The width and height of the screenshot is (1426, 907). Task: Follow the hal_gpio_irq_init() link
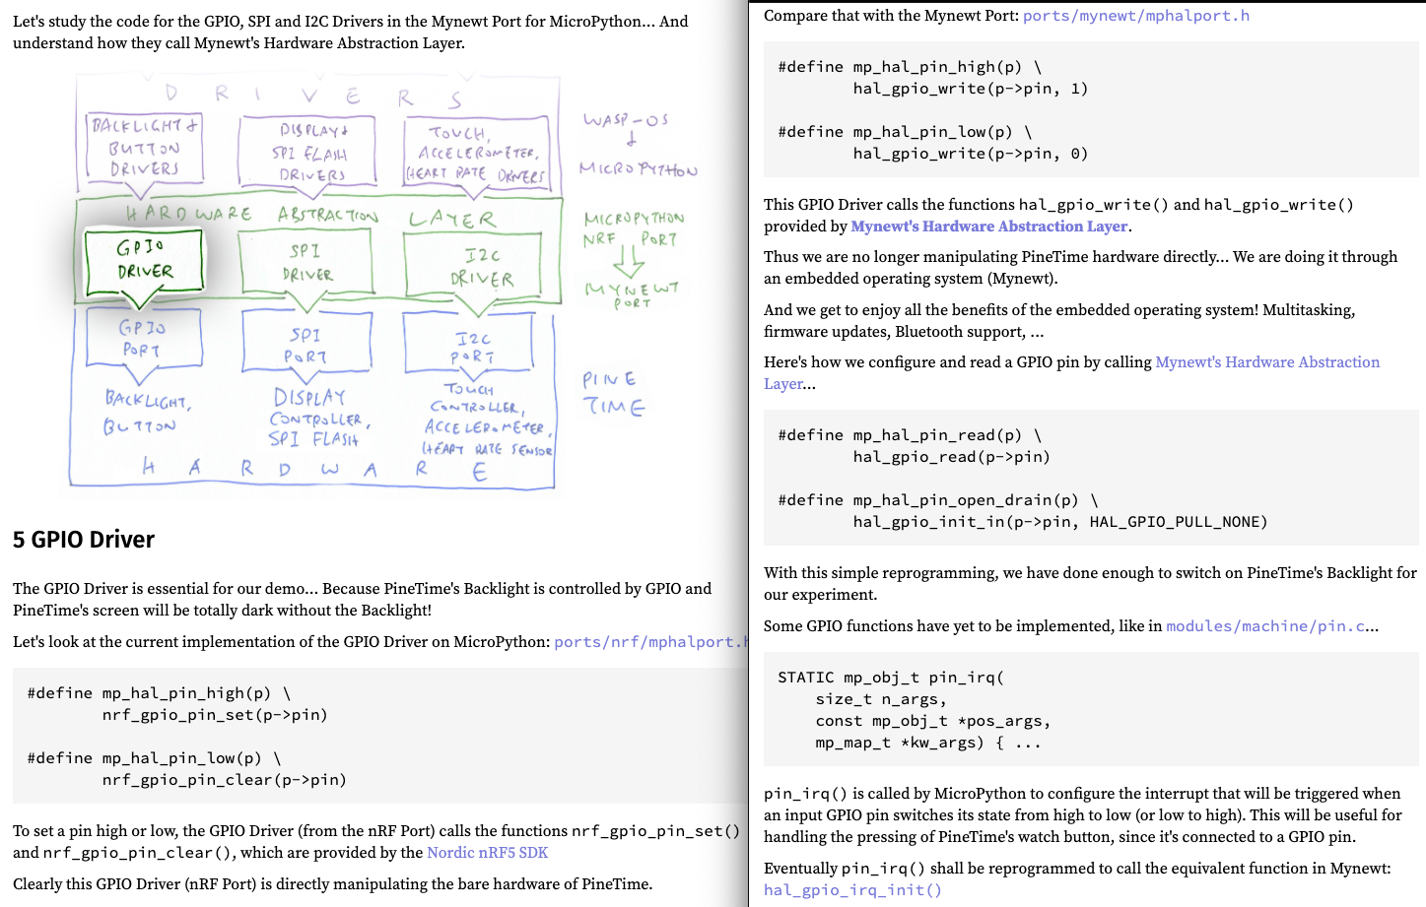pyautogui.click(x=852, y=890)
